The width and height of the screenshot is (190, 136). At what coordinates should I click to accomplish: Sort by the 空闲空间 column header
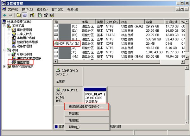172,22
